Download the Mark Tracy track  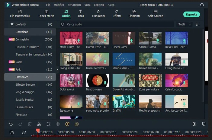click(x=79, y=40)
